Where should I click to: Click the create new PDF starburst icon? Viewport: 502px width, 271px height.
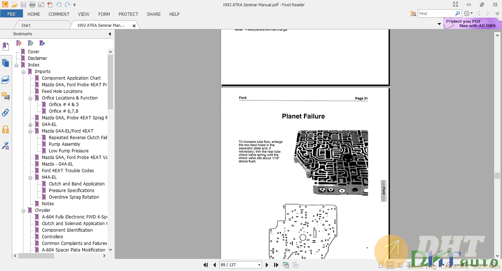(50, 5)
